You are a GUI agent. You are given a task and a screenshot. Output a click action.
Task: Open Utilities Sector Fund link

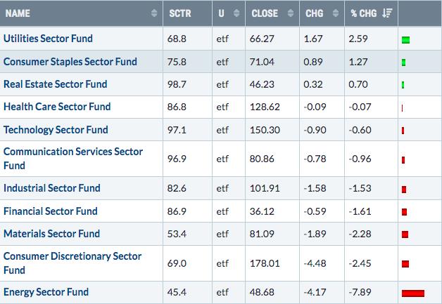coord(48,39)
